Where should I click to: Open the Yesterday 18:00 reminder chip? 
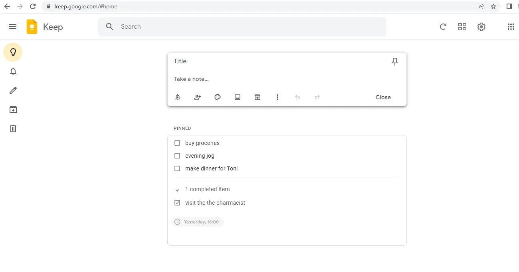tap(198, 222)
